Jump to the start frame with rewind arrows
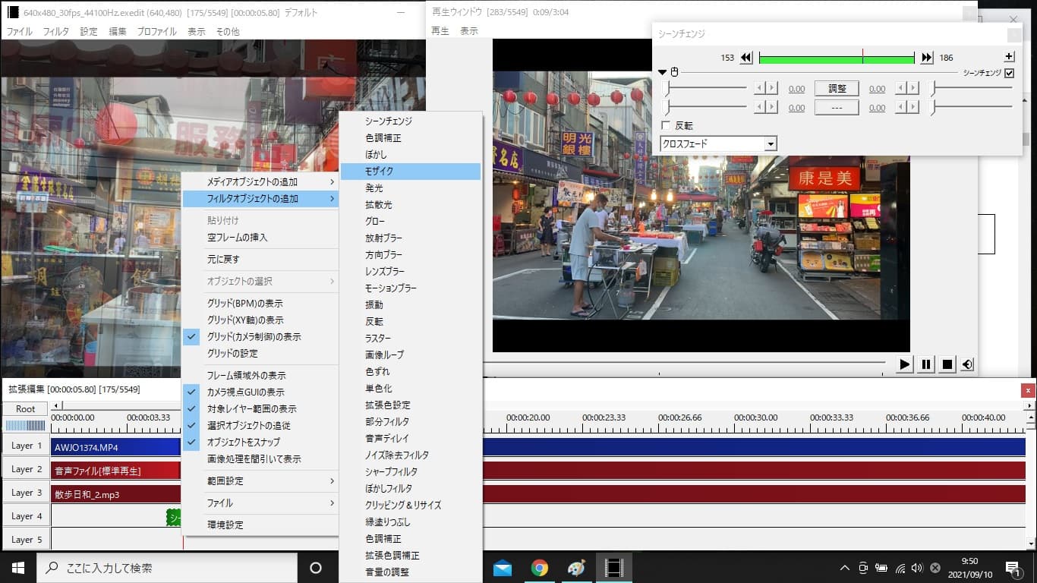Image resolution: width=1037 pixels, height=583 pixels. click(x=746, y=58)
